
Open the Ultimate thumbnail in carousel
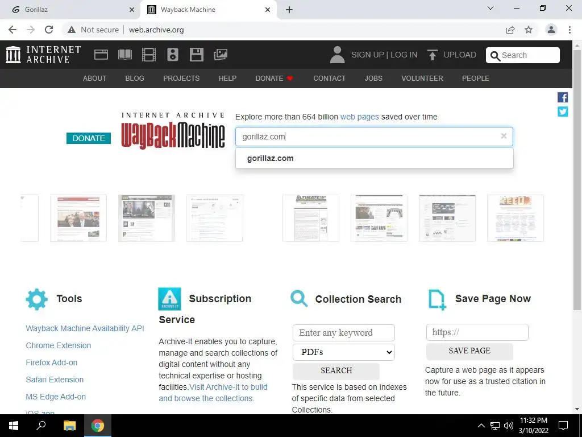[x=311, y=218]
